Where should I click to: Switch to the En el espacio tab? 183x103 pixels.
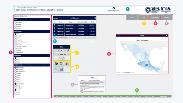coord(155,17)
